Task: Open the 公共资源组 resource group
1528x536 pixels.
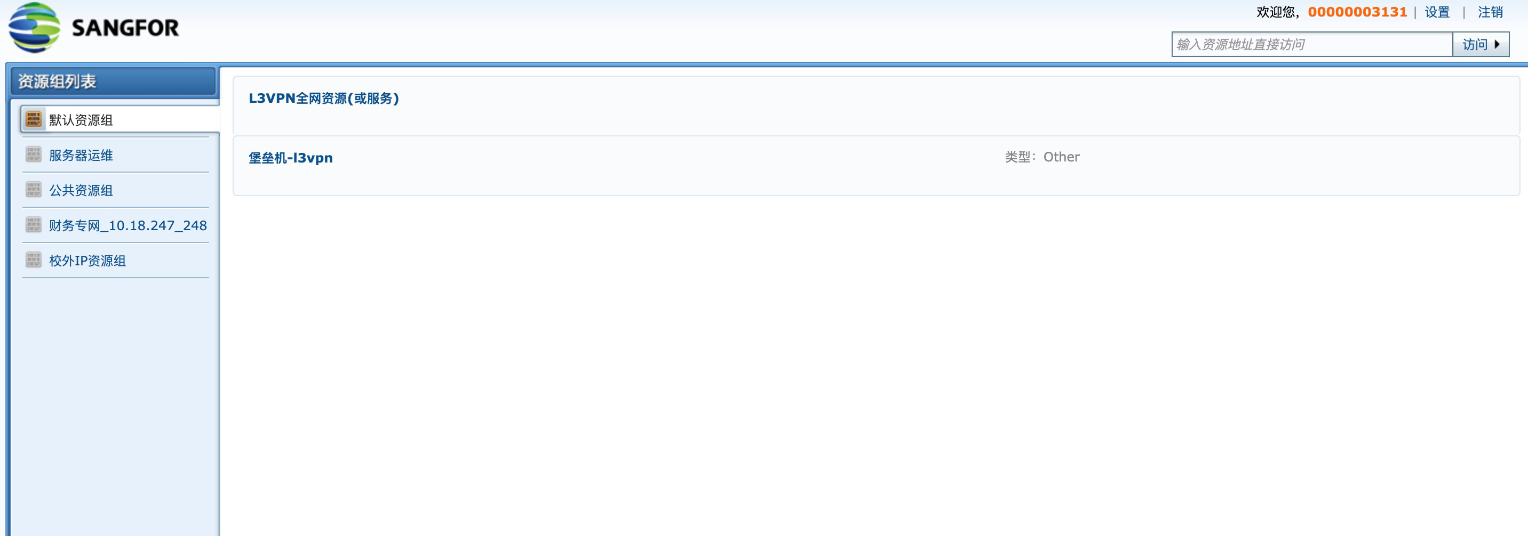Action: point(81,190)
